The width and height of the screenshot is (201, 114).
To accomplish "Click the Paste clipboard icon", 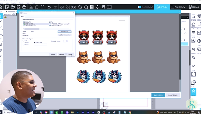I will [43, 7].
